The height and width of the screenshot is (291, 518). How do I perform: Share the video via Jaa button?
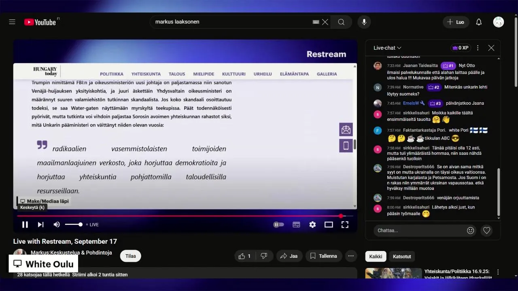pos(289,256)
